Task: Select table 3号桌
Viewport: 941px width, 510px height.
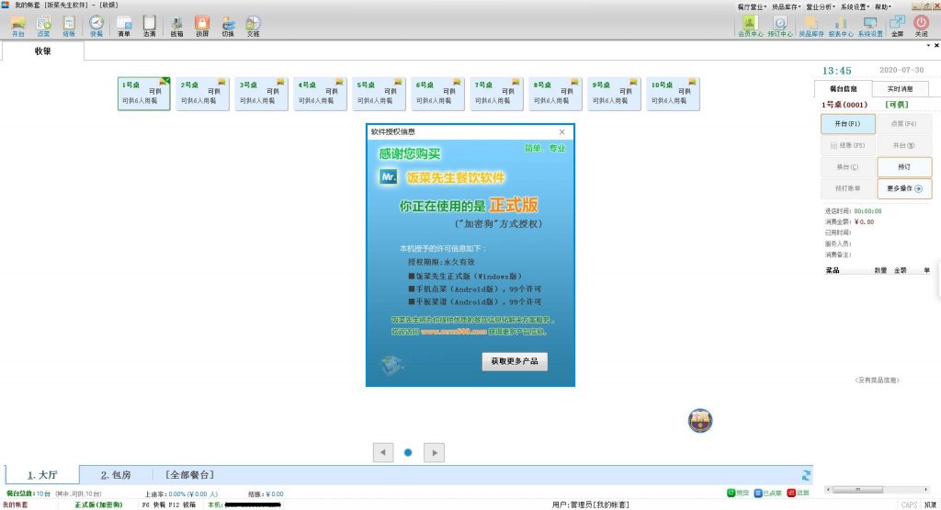Action: coord(262,94)
